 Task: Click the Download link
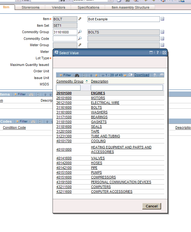tap(142, 75)
